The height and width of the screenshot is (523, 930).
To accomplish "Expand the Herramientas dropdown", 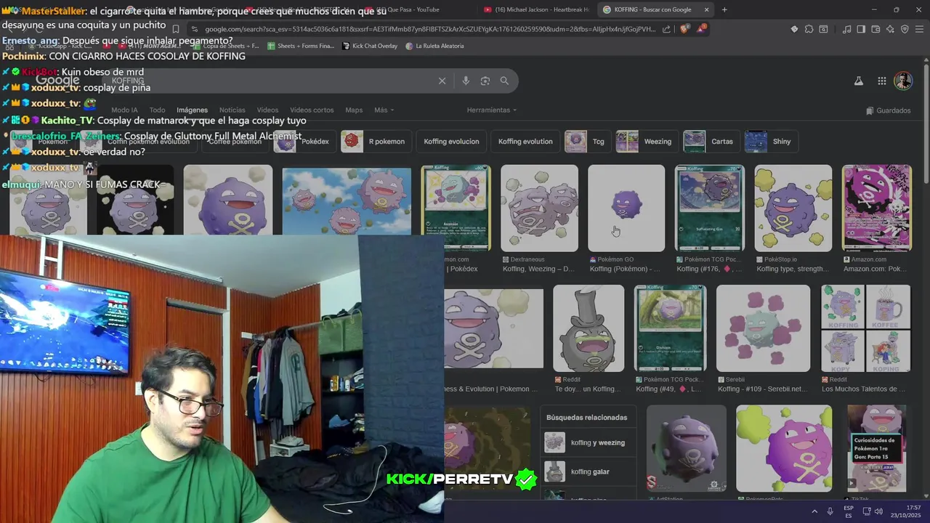I will [x=492, y=110].
